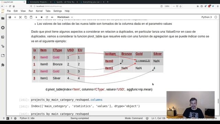The width and height of the screenshot is (220, 124).
Task: Click the cell 162 projects_by_main_category_reshaped input
Action: pos(98,114)
